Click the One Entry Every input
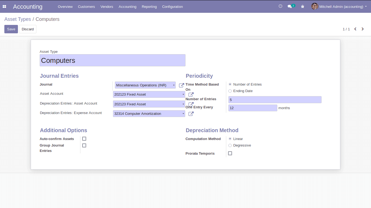Viewport: 371px width, 208px height. (253, 108)
